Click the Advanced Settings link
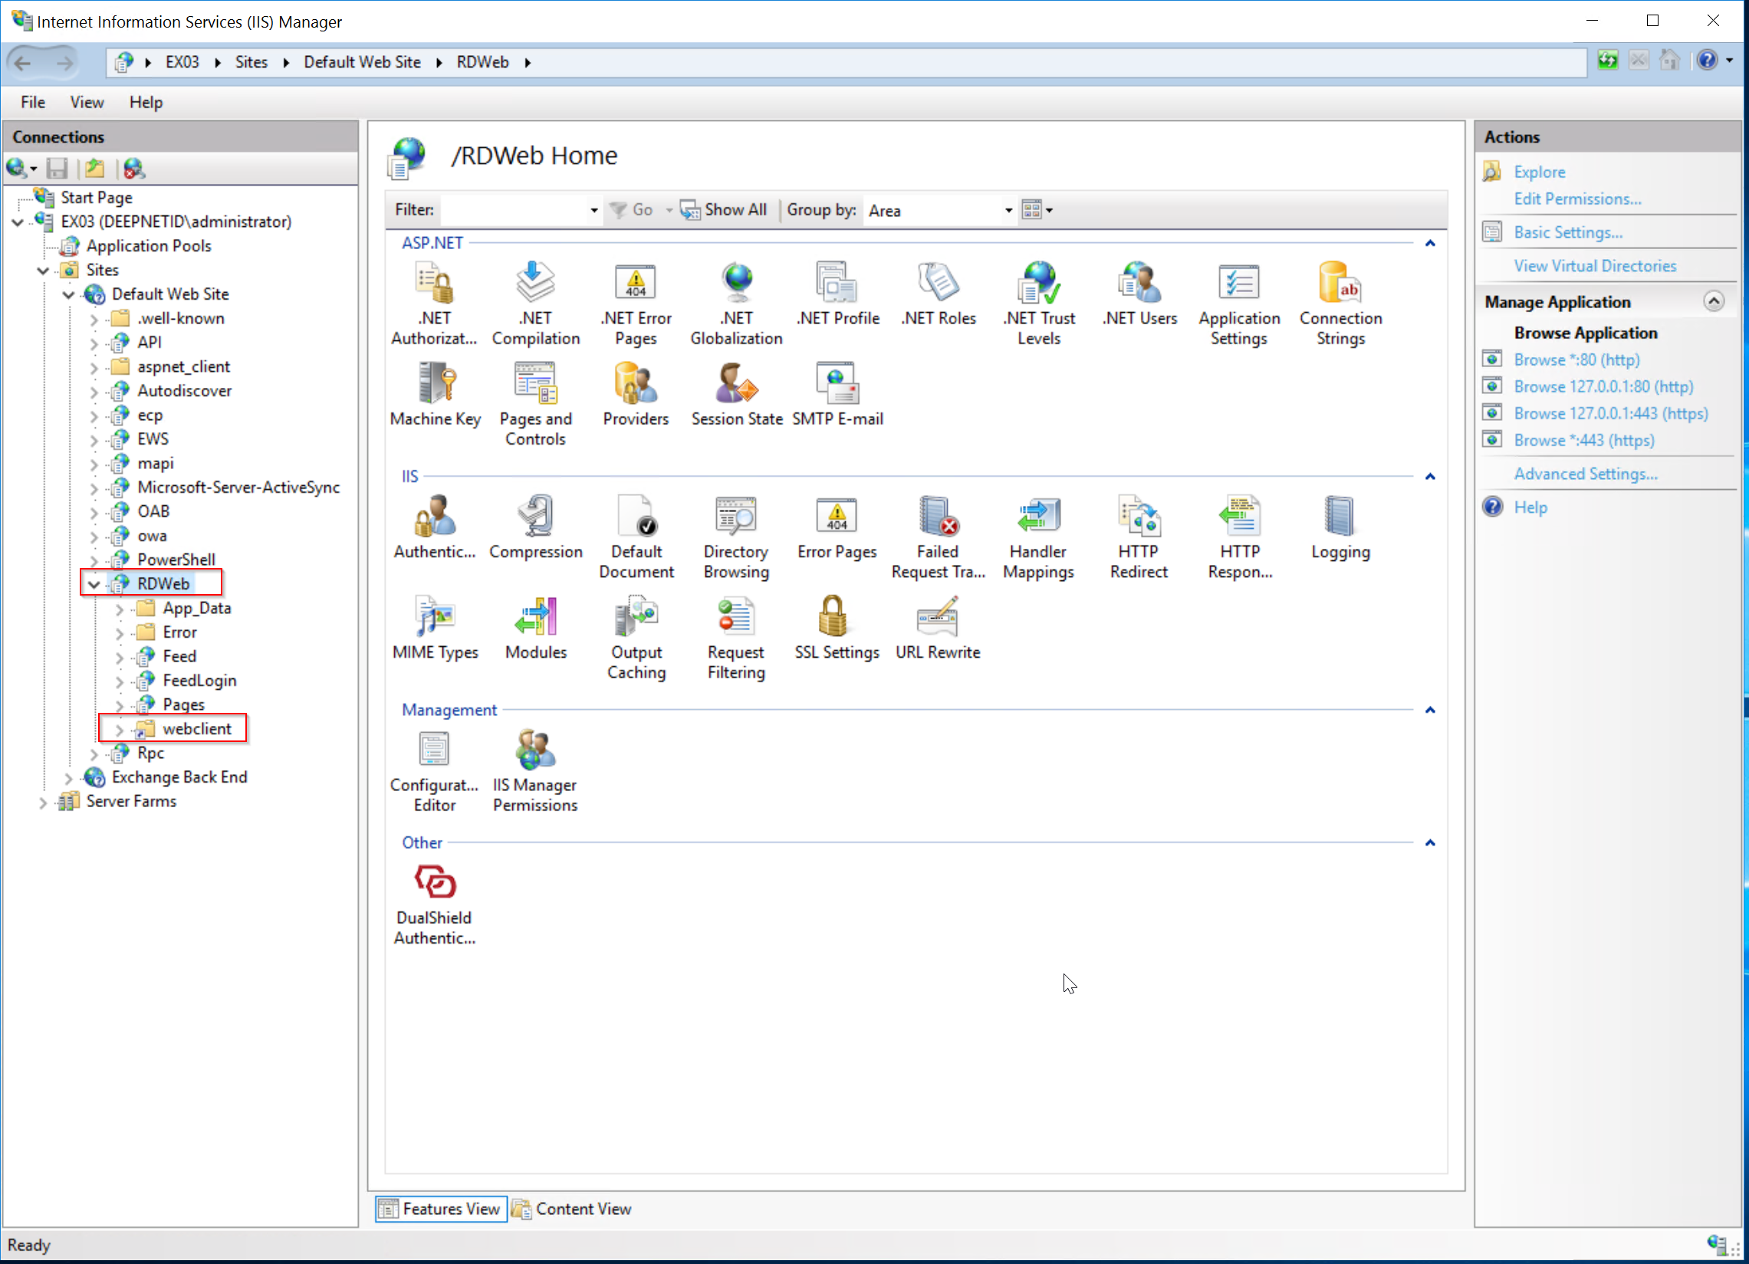This screenshot has height=1264, width=1749. tap(1585, 474)
